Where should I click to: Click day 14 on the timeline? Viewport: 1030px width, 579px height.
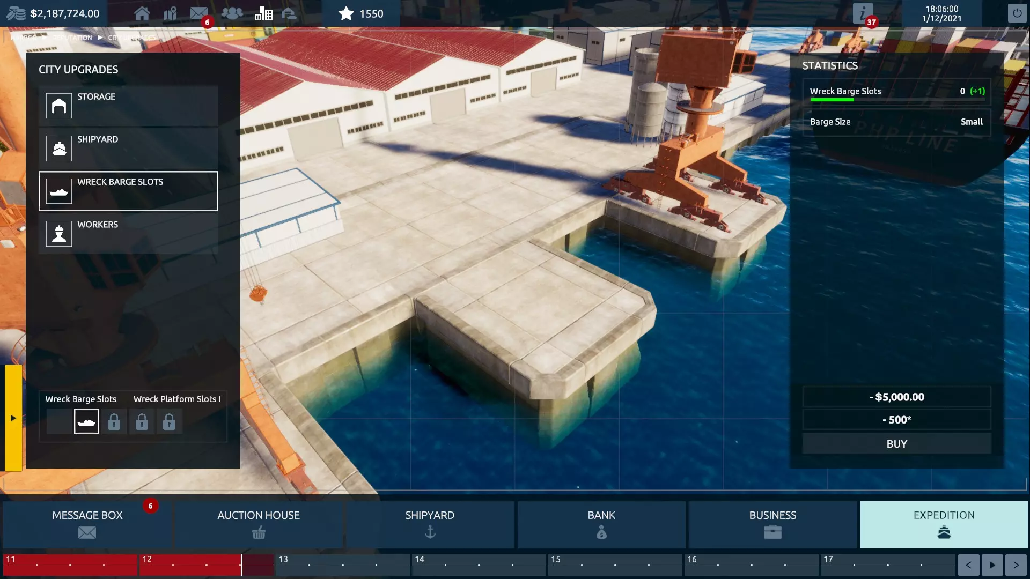click(x=477, y=565)
